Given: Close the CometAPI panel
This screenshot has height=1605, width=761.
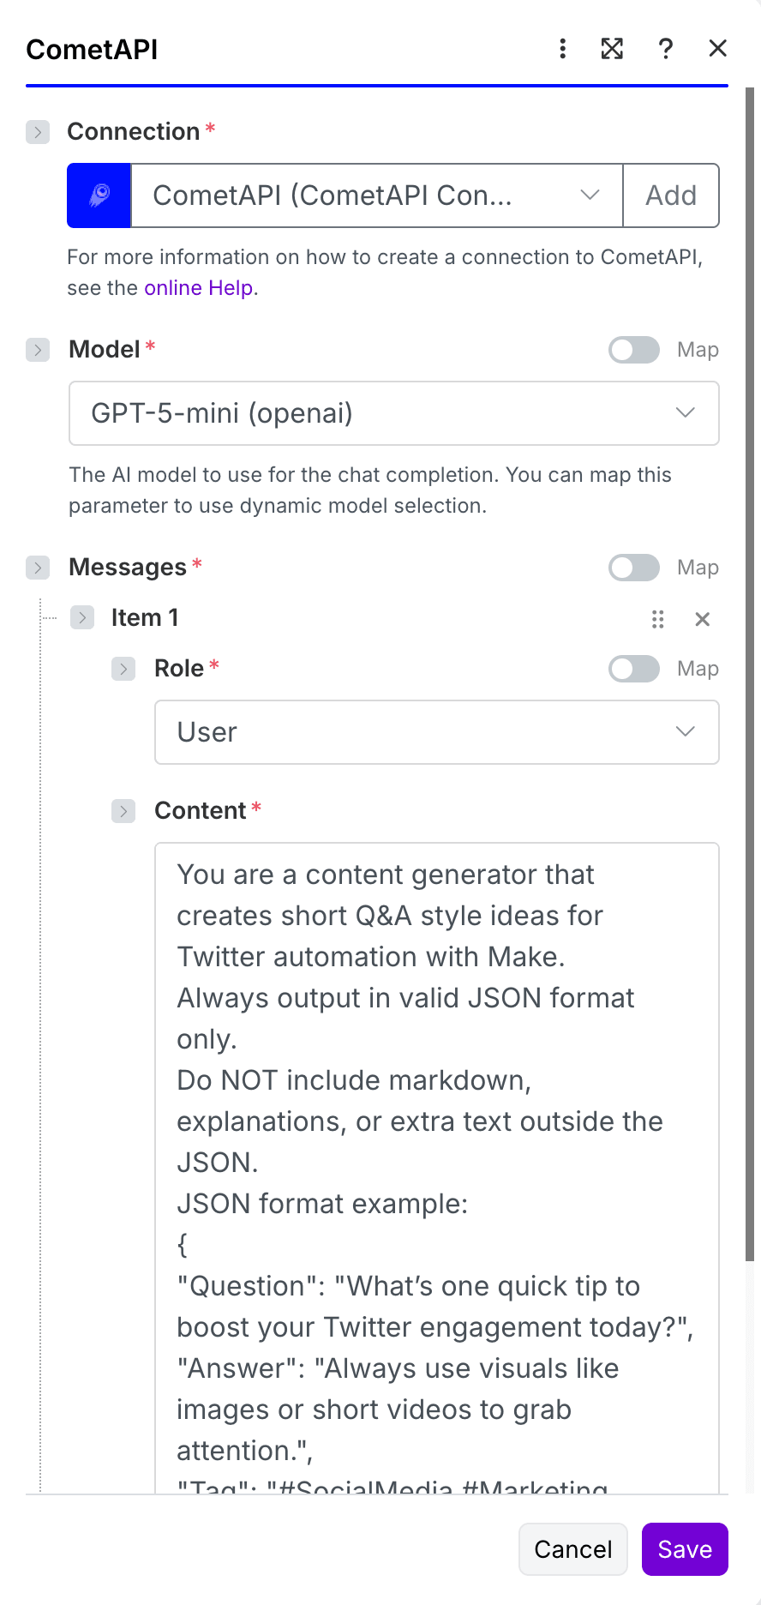Looking at the screenshot, I should (x=718, y=49).
